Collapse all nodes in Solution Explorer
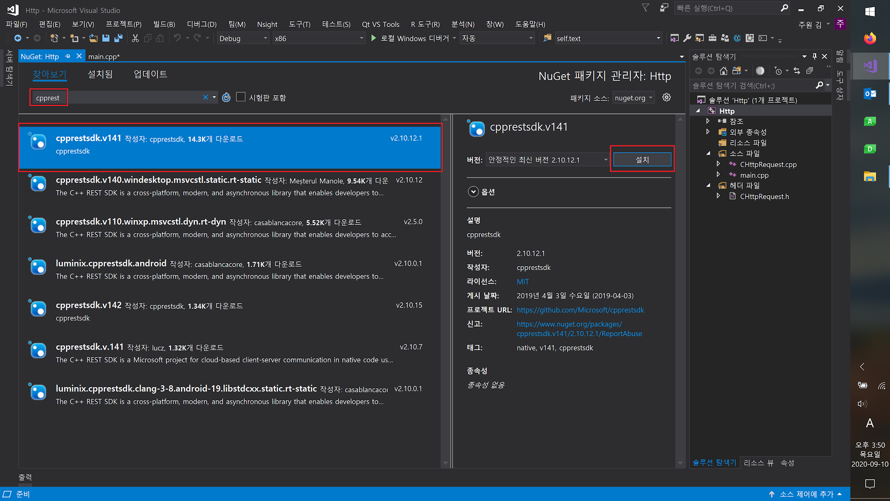890x501 pixels. coord(810,70)
